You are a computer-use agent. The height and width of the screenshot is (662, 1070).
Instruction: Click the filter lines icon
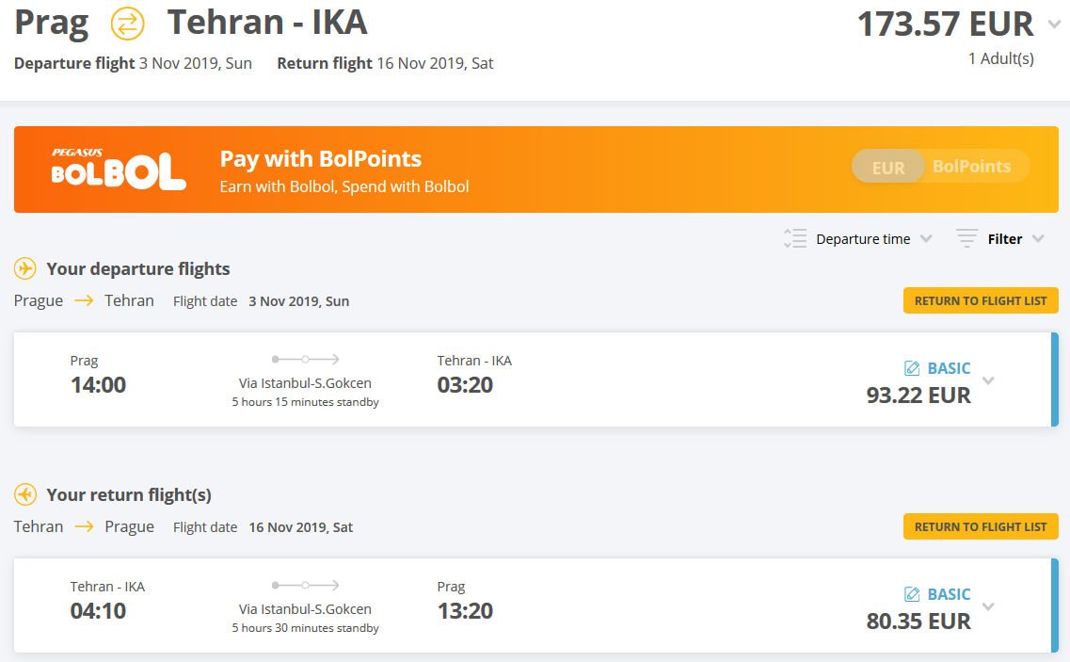point(966,238)
